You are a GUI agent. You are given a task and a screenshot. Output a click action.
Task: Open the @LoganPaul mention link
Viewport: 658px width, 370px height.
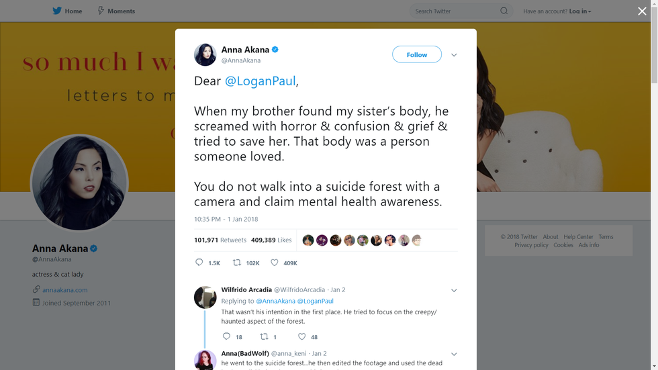click(x=260, y=81)
